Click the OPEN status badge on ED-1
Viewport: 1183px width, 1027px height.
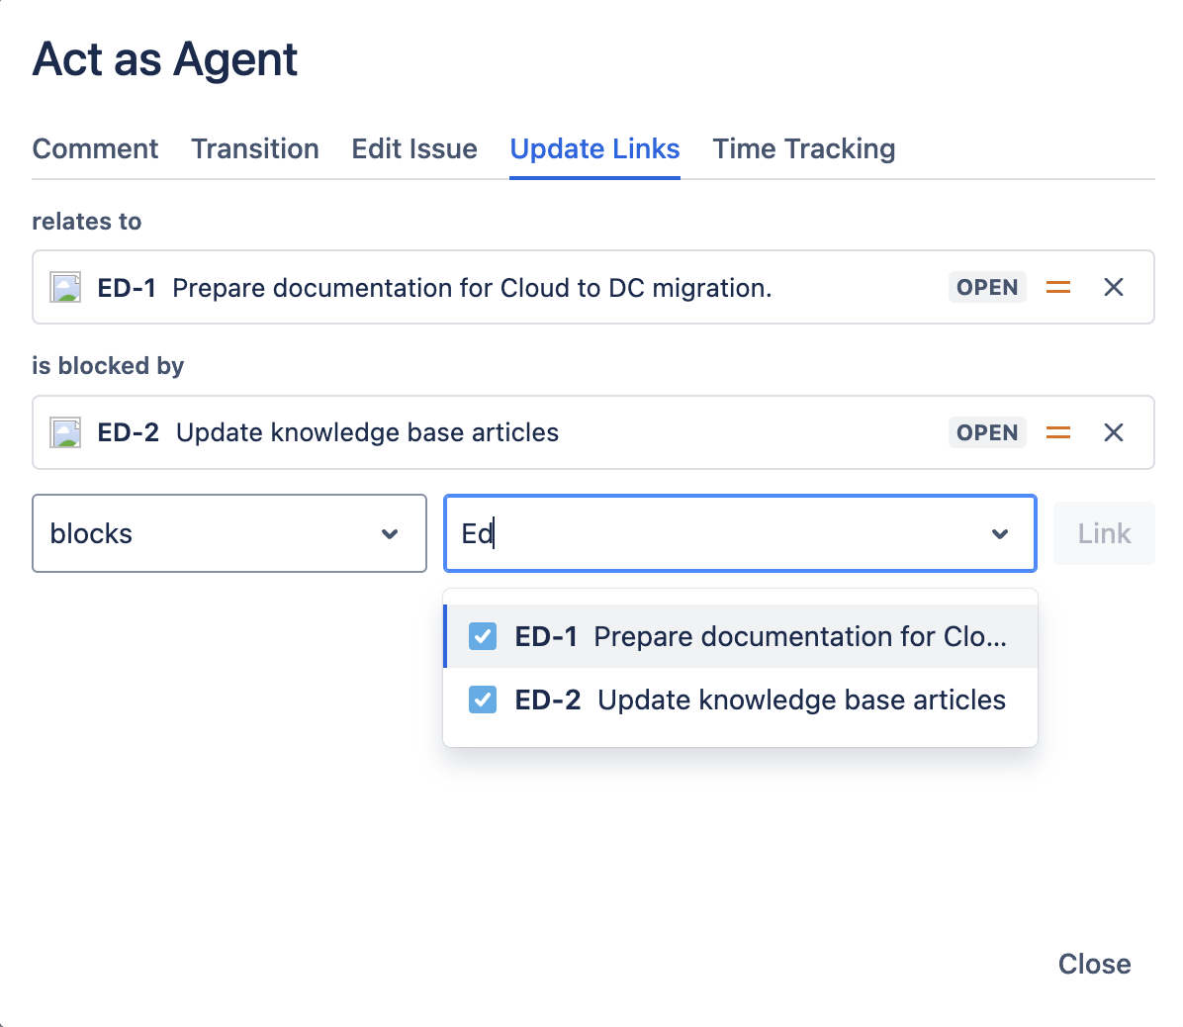[x=987, y=287]
